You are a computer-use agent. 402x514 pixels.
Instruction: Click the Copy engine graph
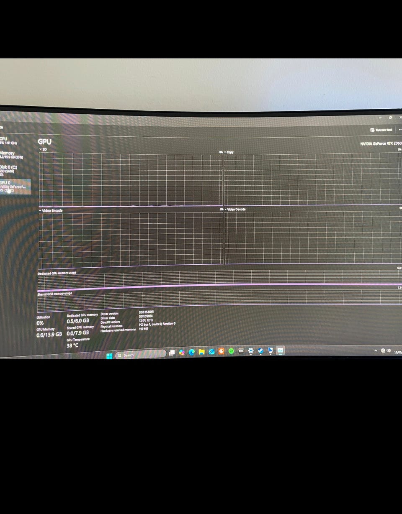313,179
